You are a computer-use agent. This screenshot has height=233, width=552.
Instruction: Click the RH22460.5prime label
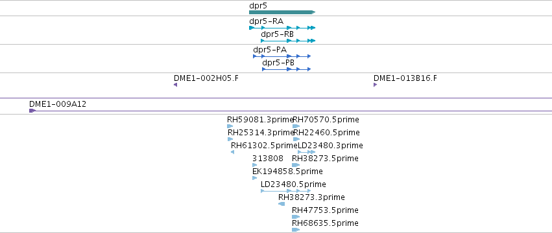click(x=326, y=133)
